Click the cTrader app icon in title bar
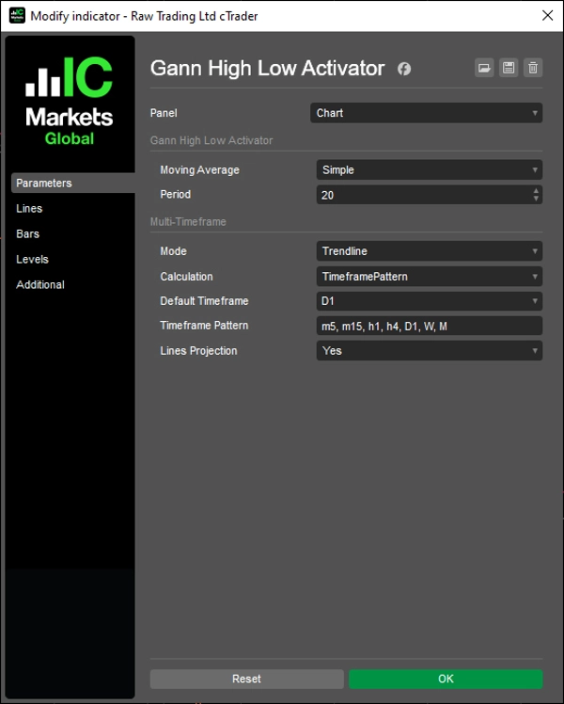This screenshot has width=564, height=704. click(16, 16)
